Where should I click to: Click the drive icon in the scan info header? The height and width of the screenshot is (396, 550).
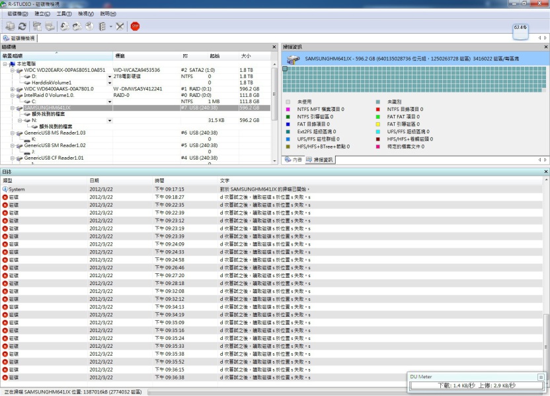pyautogui.click(x=293, y=59)
